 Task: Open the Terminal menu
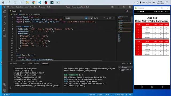click(42, 7)
